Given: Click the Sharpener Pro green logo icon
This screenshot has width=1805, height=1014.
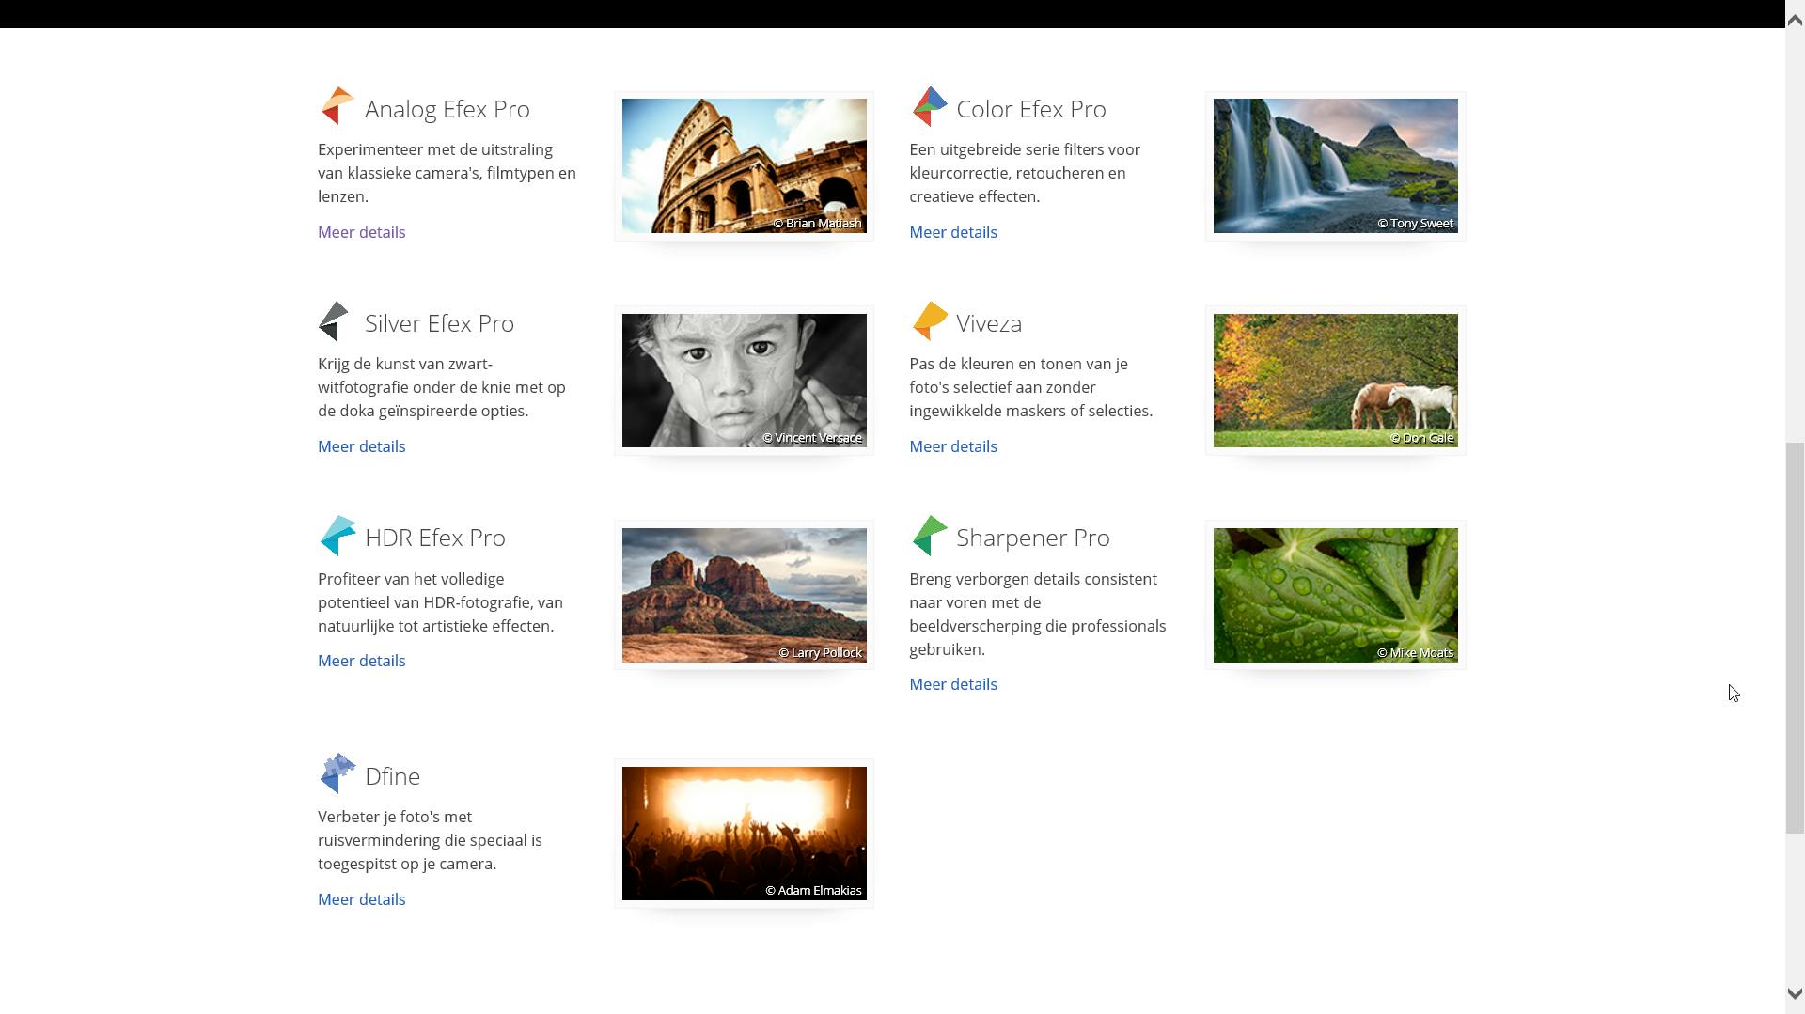Looking at the screenshot, I should point(929,536).
